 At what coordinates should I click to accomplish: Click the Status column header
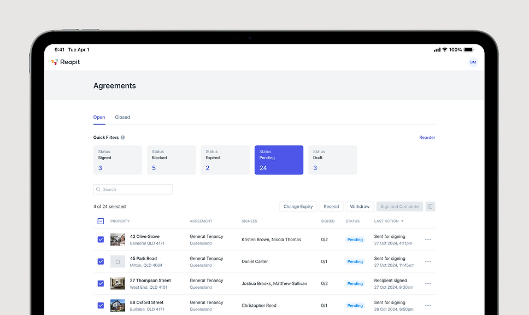click(352, 221)
